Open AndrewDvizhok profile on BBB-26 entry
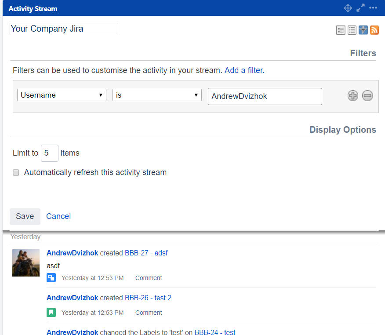385x335 pixels. click(x=73, y=298)
